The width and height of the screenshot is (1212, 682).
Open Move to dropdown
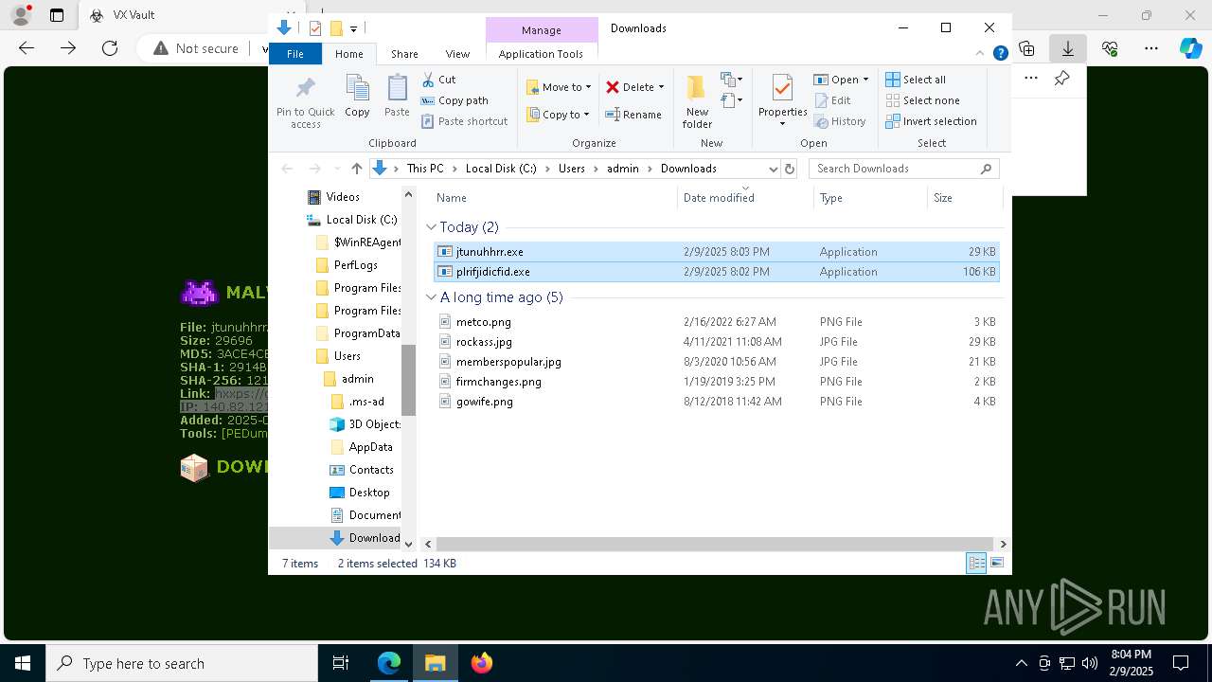pos(559,87)
